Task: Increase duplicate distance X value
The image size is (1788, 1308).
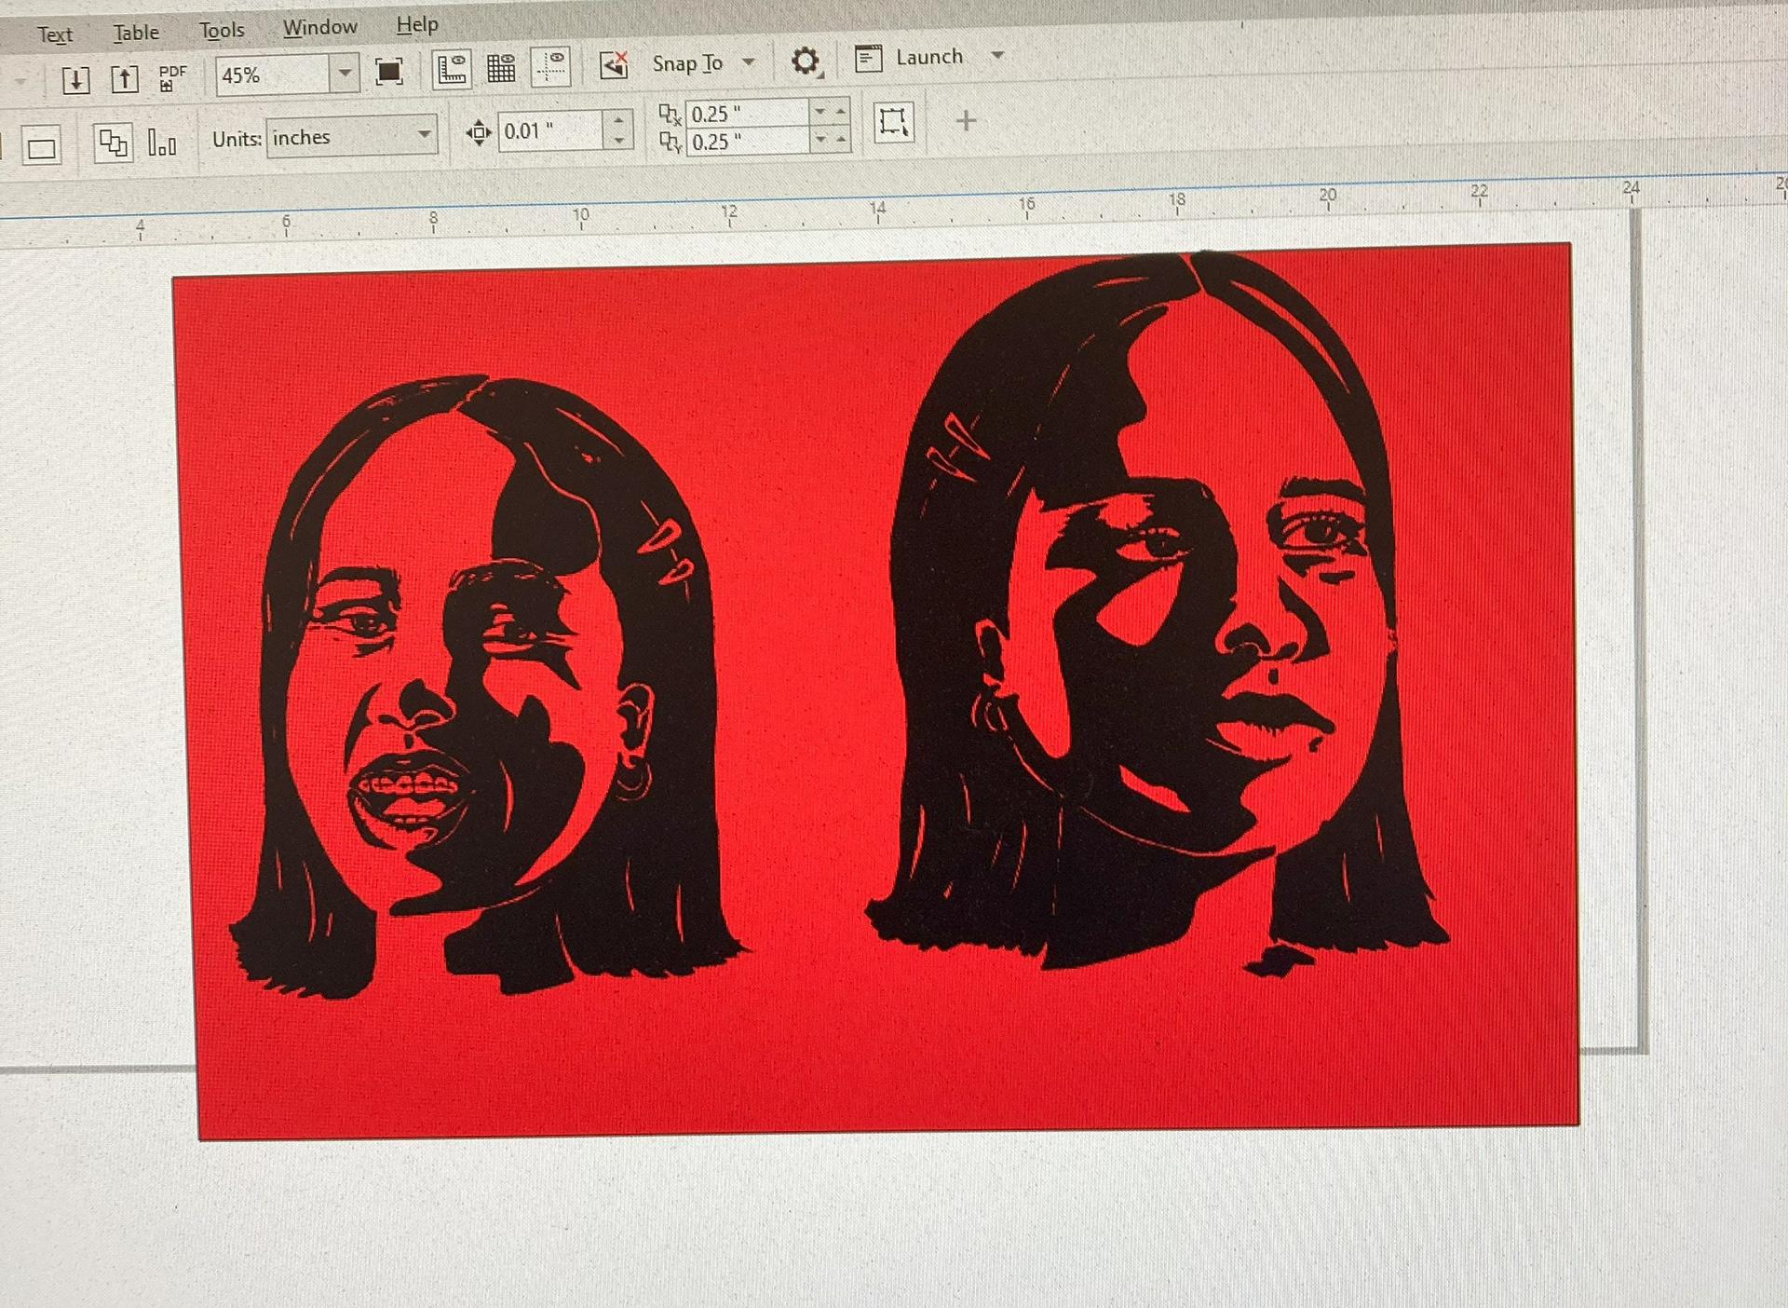Action: [841, 110]
